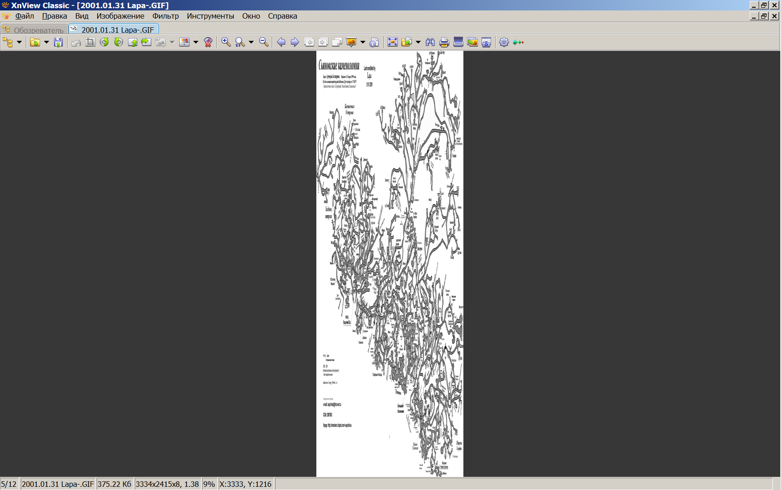Select the crop tool icon

[90, 42]
